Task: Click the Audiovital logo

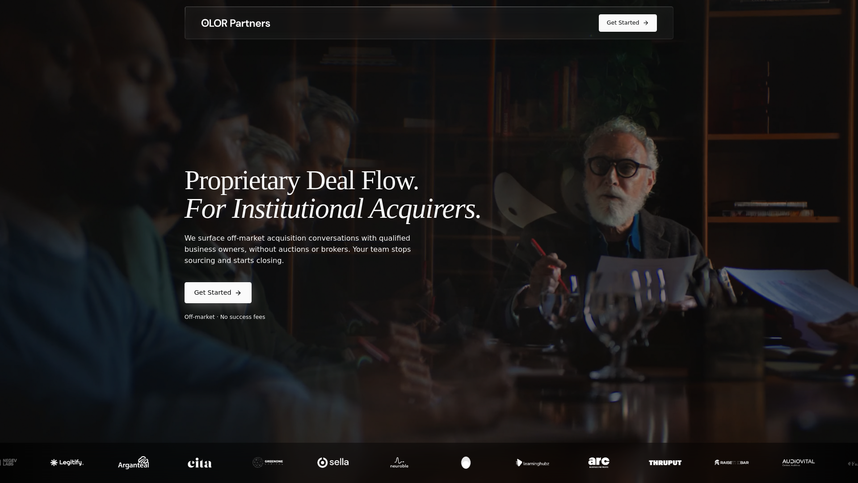Action: click(799, 462)
